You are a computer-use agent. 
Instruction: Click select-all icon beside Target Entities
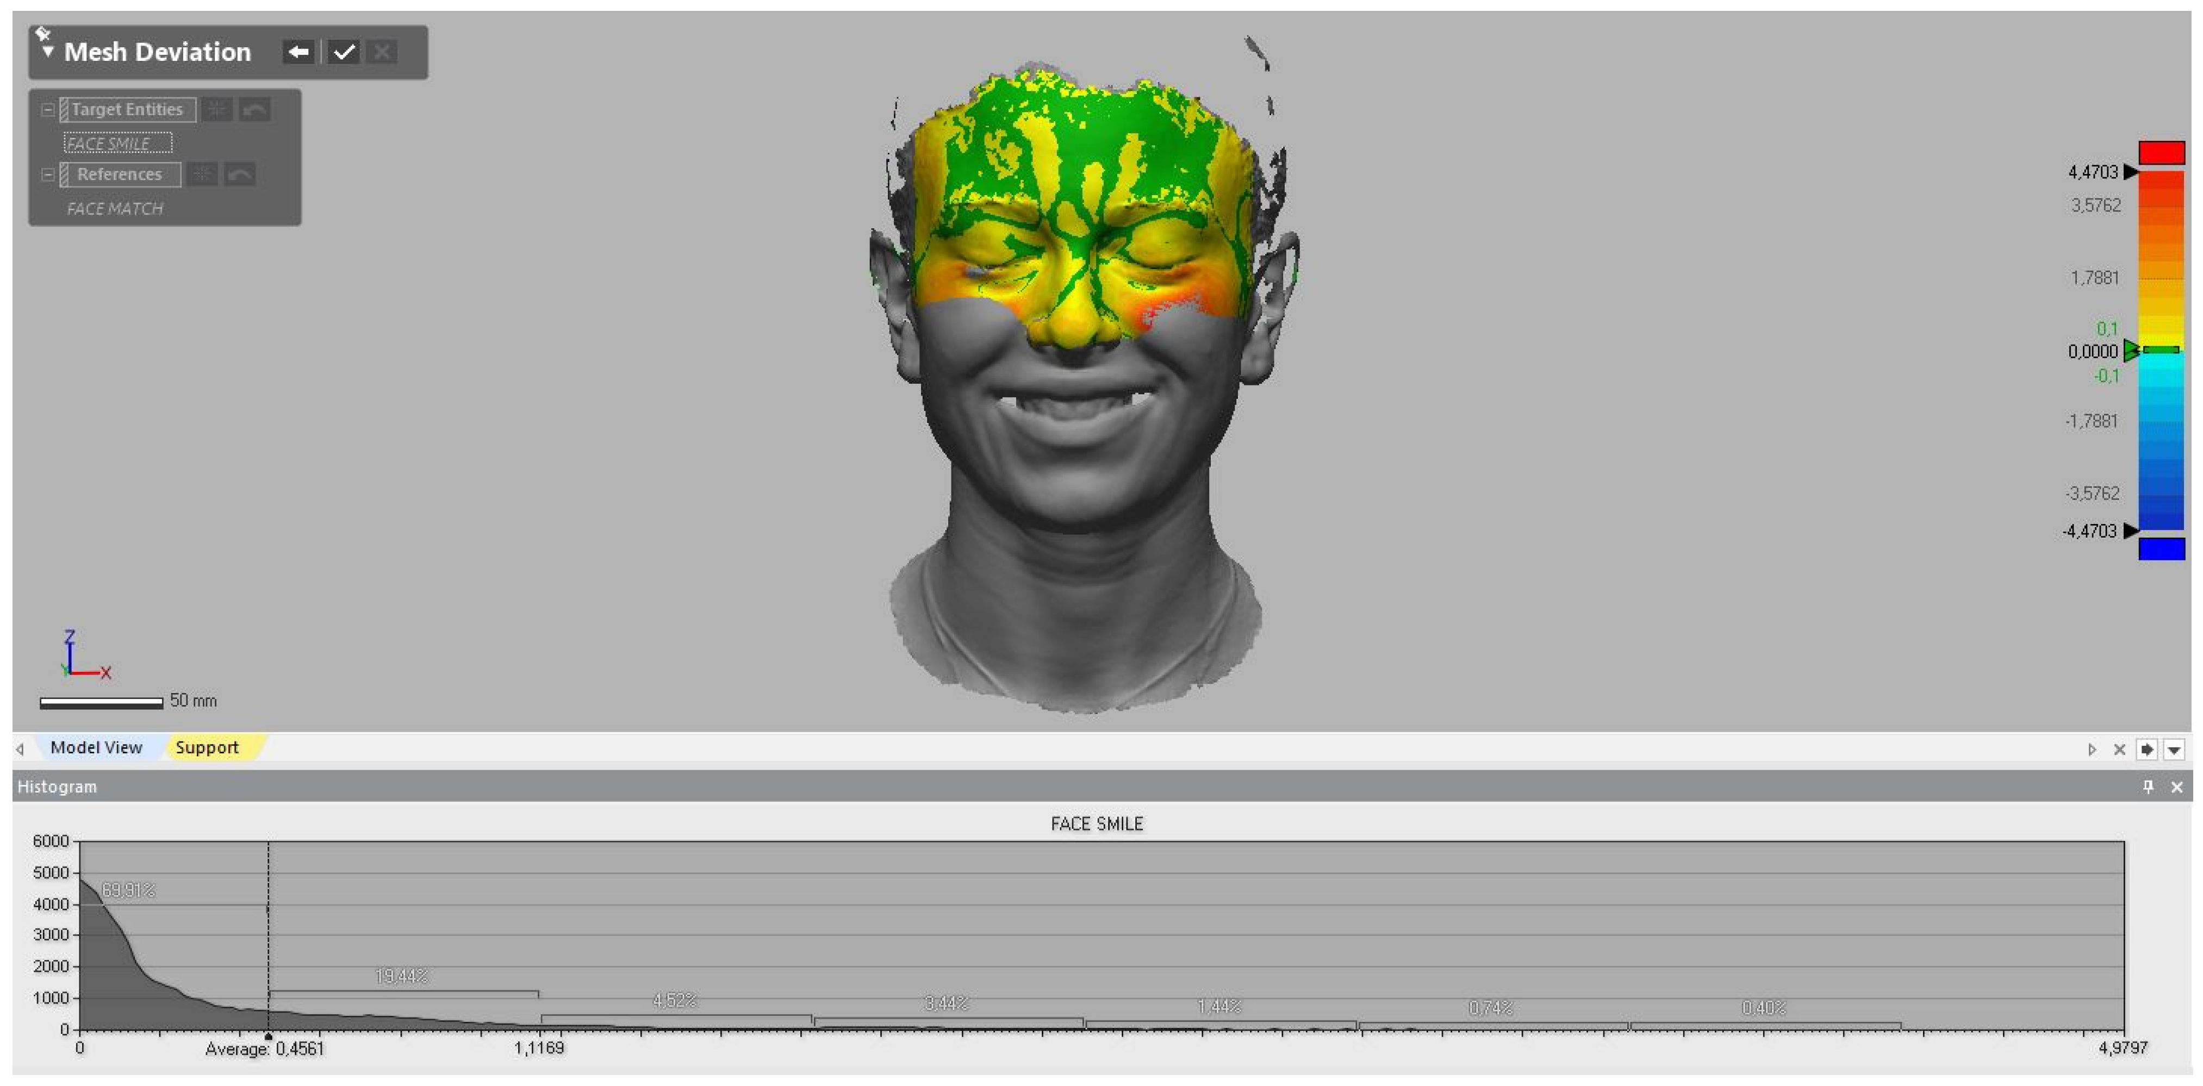tap(217, 109)
